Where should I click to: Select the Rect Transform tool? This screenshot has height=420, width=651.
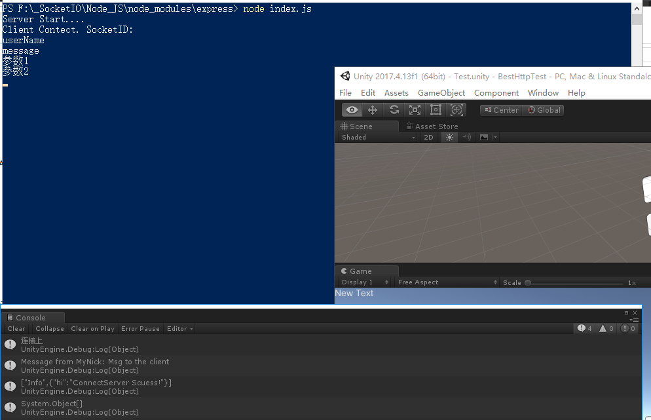coord(436,109)
